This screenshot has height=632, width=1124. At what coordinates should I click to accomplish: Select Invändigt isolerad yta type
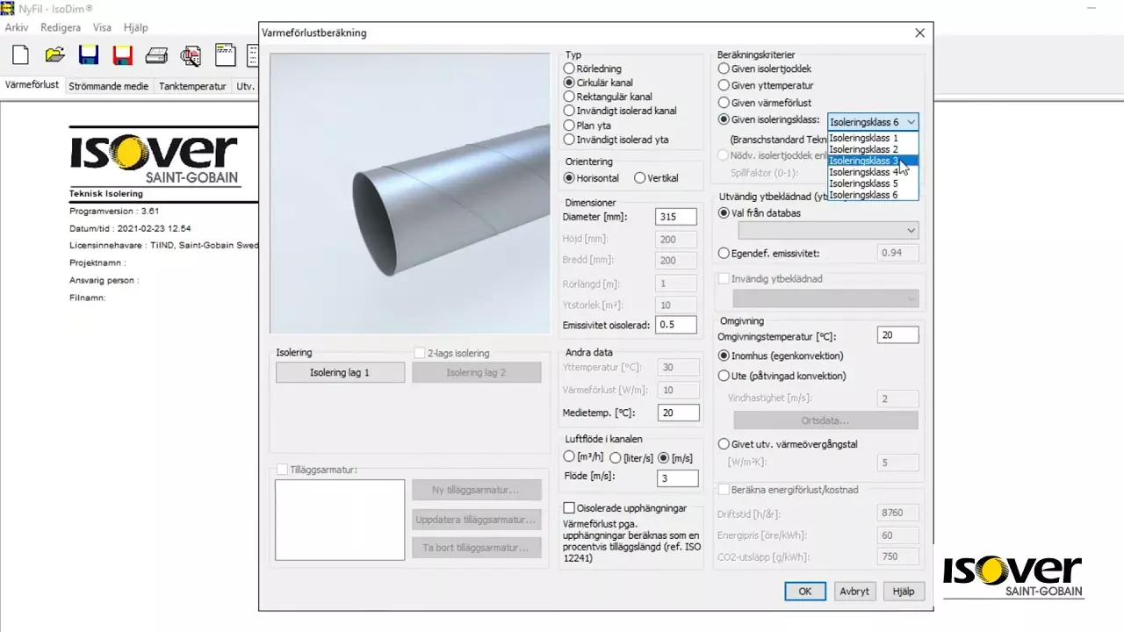click(616, 139)
